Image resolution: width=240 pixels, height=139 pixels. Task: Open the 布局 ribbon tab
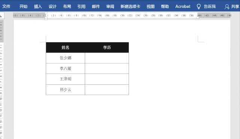pos(67,6)
